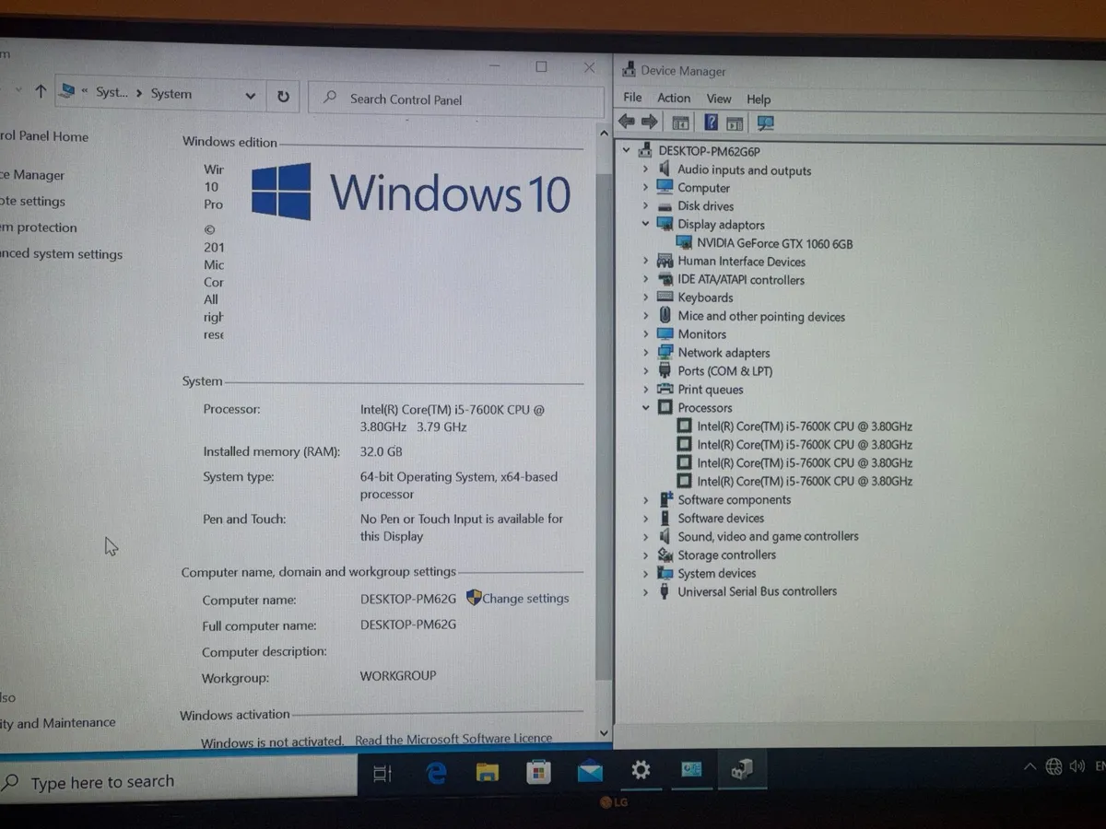This screenshot has width=1106, height=829.
Task: Click the Back arrow in Device Manager toolbar
Action: pyautogui.click(x=627, y=122)
